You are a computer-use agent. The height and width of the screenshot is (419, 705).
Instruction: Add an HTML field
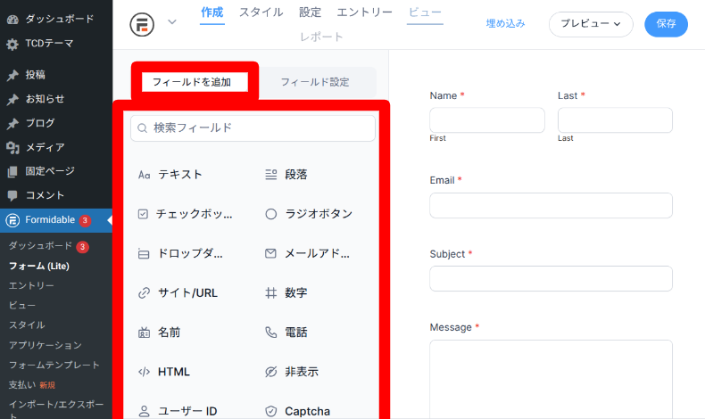(163, 372)
